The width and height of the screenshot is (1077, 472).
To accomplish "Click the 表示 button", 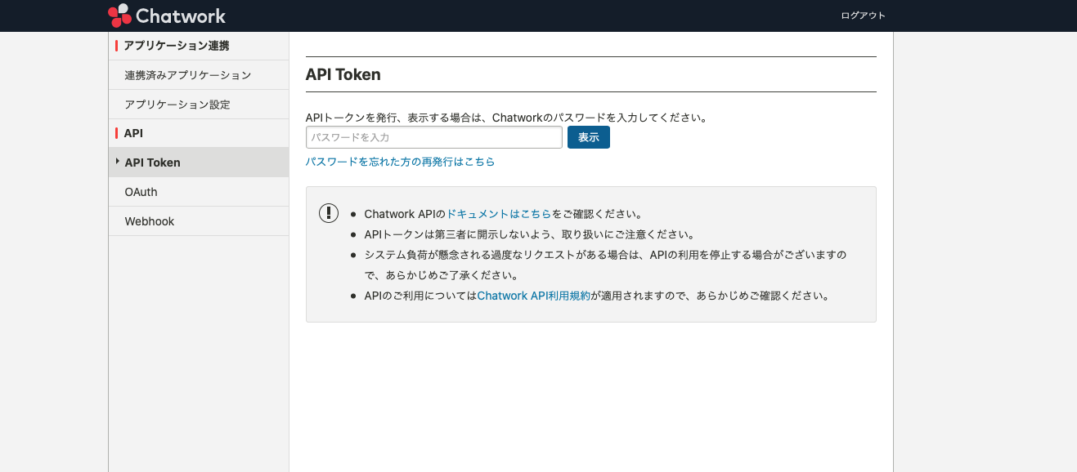I will (x=589, y=137).
